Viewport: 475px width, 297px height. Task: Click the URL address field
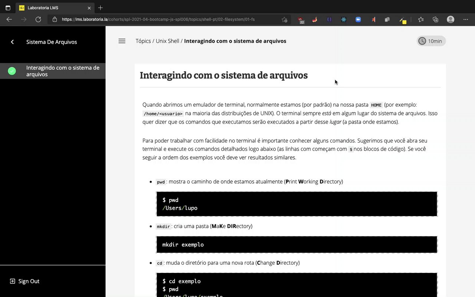(x=169, y=19)
